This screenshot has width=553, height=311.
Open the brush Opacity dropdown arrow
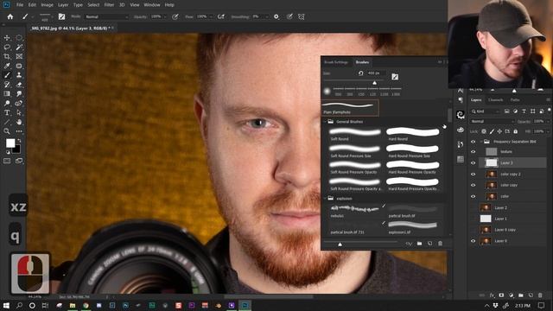point(165,16)
